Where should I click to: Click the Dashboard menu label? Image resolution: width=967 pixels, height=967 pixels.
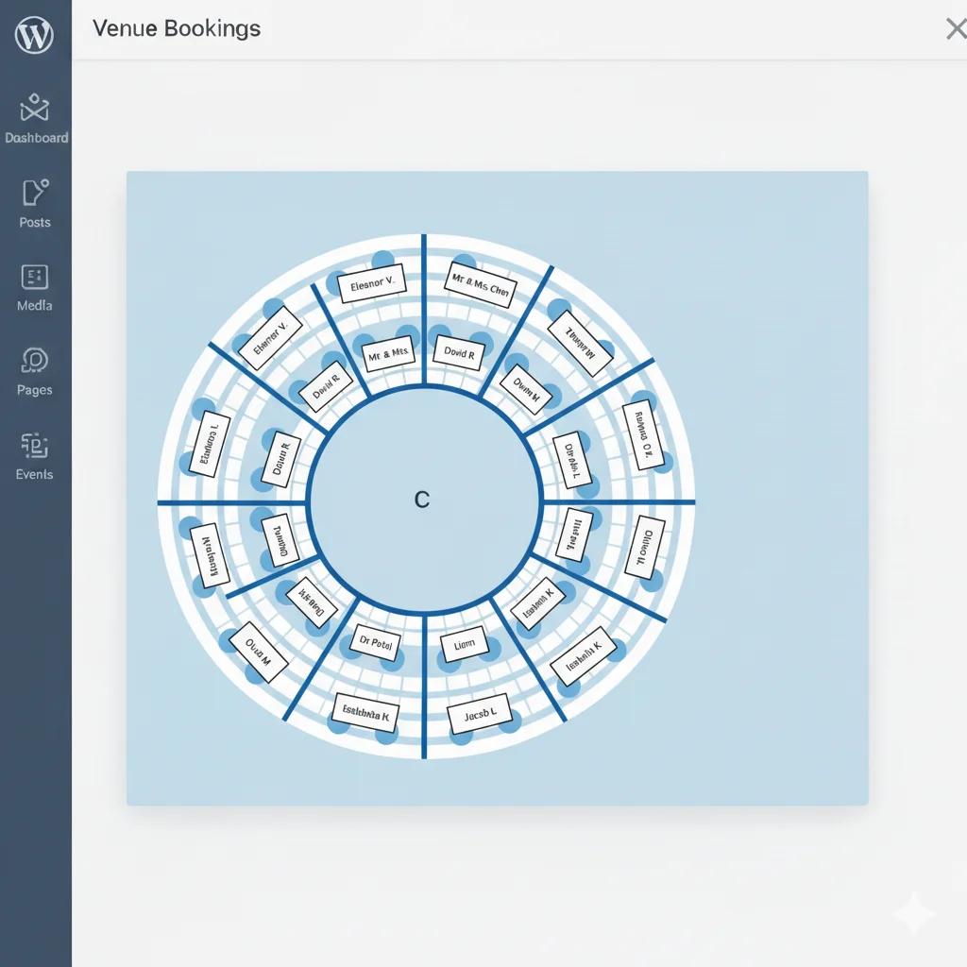(x=37, y=138)
